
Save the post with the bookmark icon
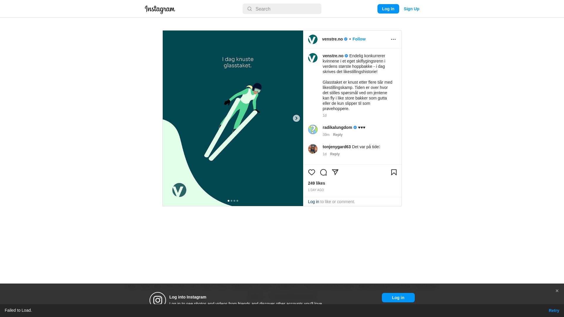coord(394,172)
